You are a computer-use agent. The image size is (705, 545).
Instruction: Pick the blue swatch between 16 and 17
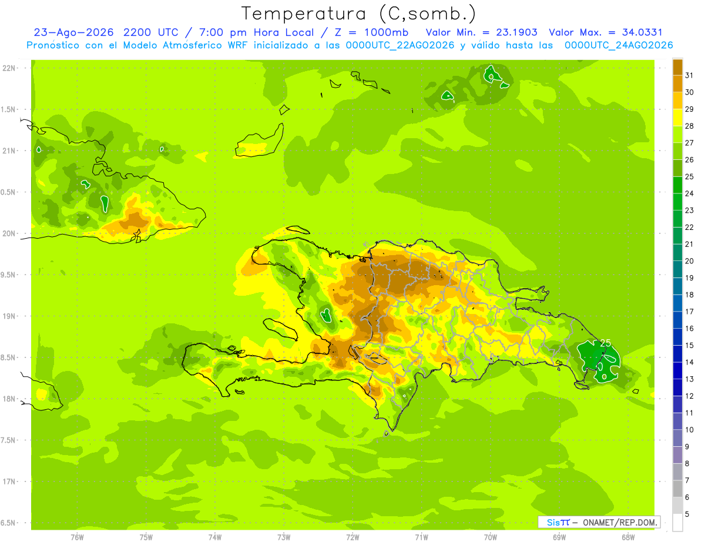tap(677, 320)
